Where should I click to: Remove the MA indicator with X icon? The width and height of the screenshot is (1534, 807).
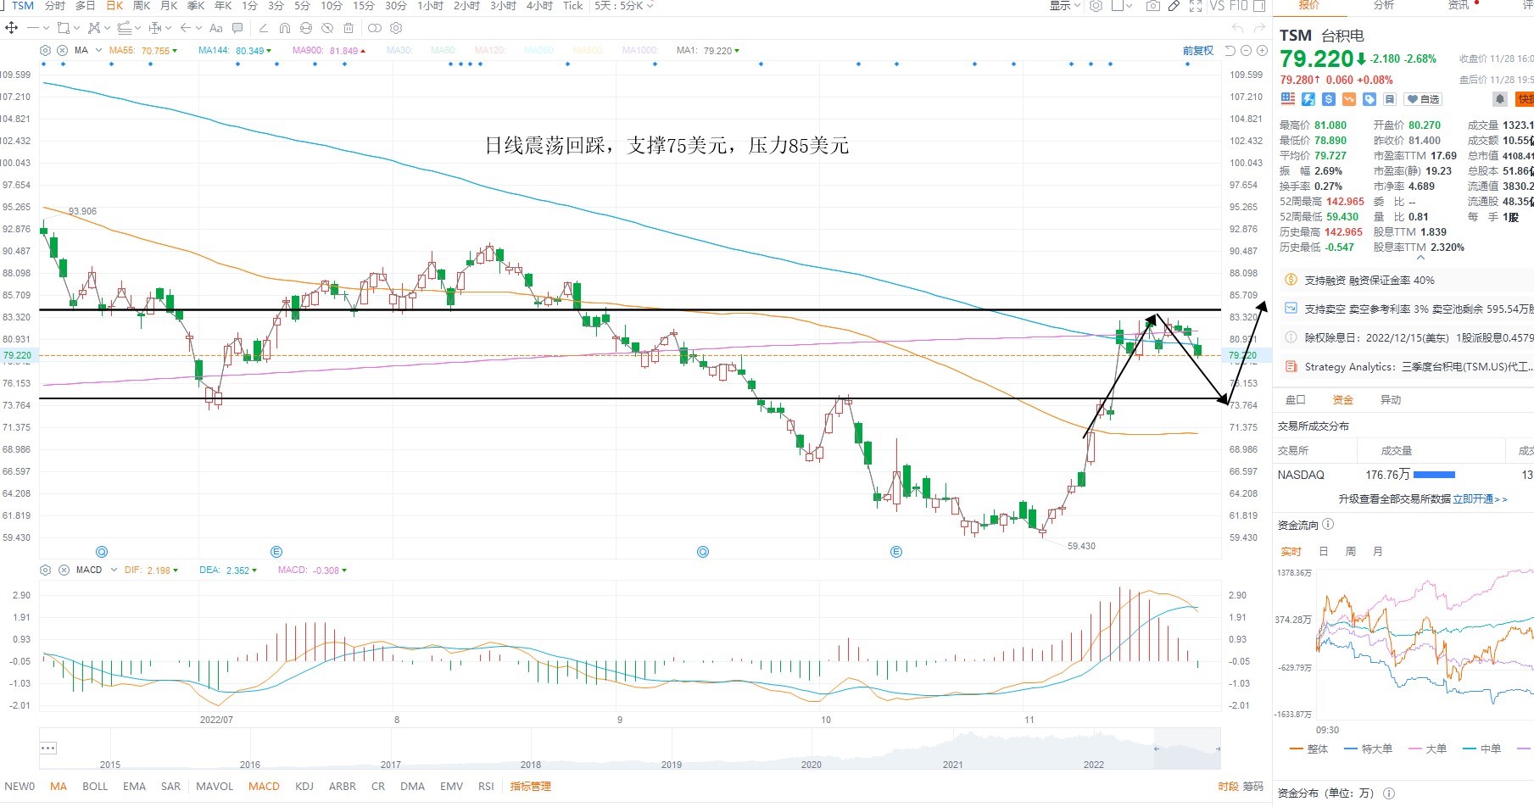(62, 50)
